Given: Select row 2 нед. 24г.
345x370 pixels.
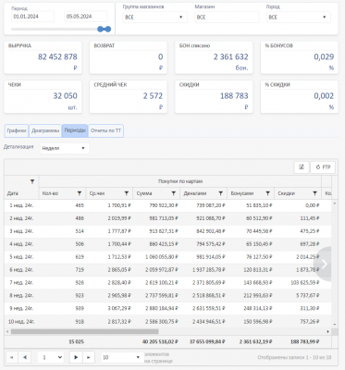Looking at the screenshot, I should [168, 218].
